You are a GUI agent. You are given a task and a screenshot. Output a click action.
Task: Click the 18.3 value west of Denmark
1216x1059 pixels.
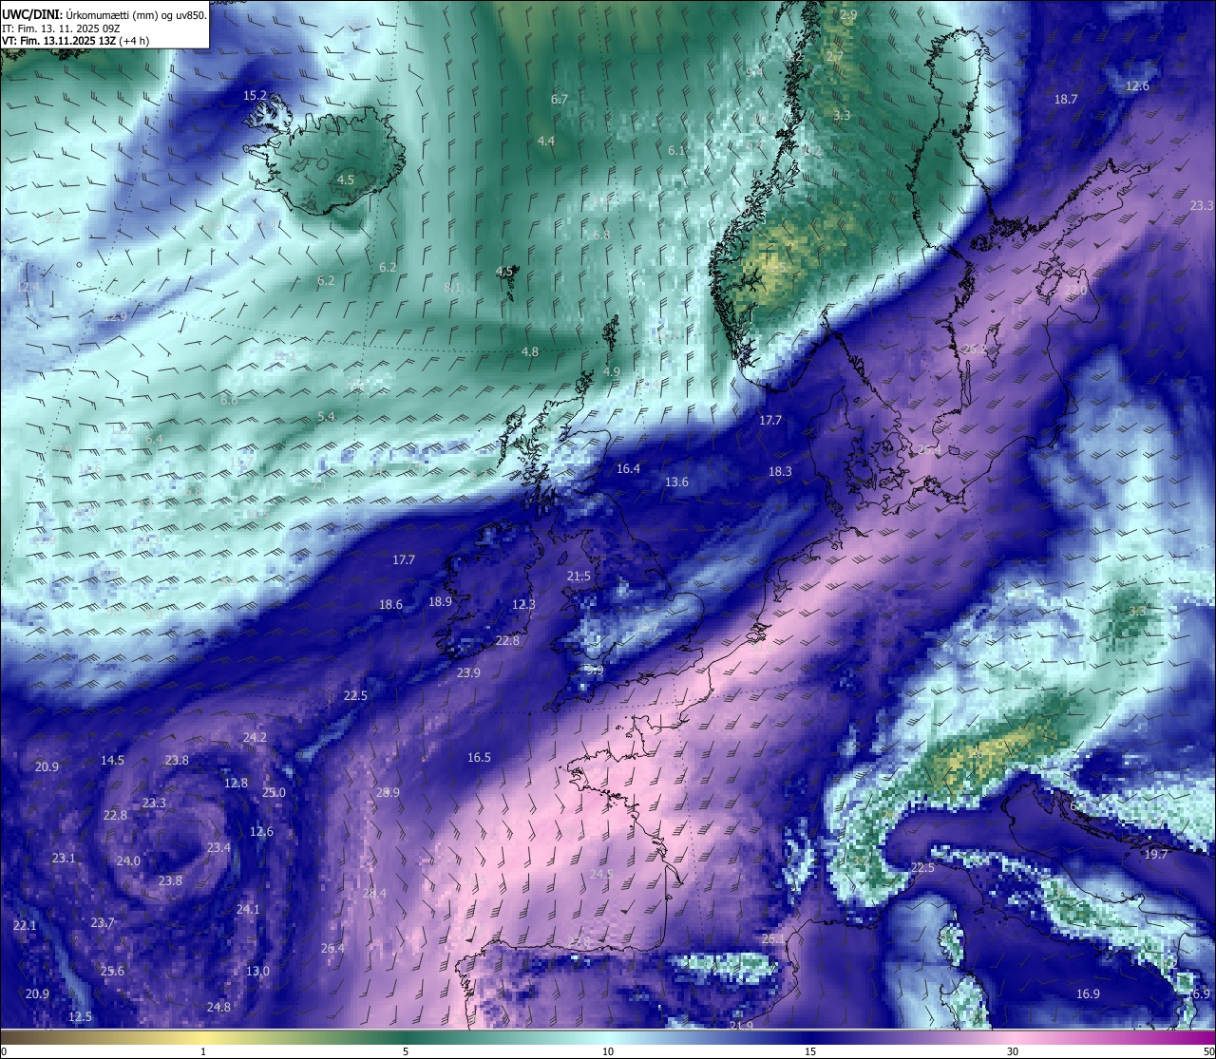[x=780, y=472]
